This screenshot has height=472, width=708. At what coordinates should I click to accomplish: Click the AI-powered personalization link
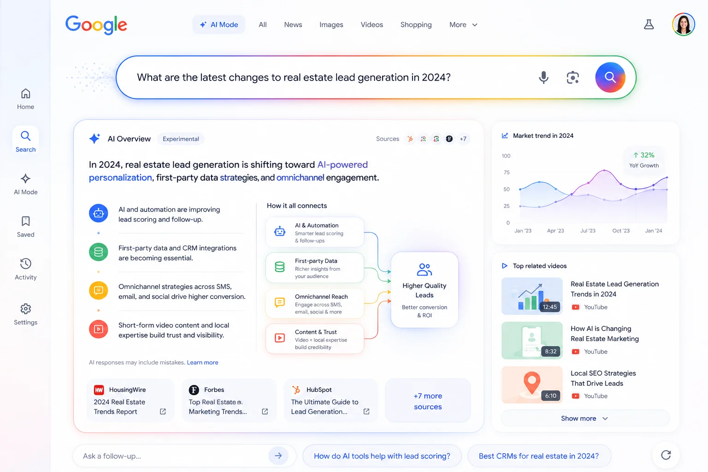(x=228, y=171)
